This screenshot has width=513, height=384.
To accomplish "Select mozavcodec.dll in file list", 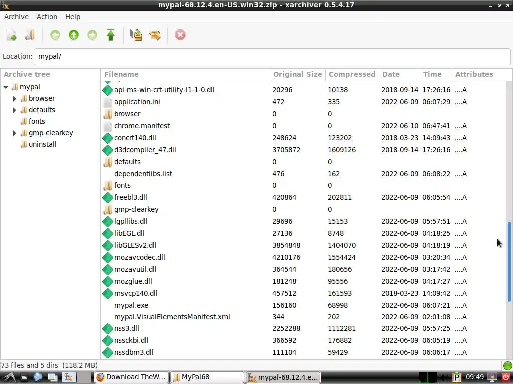I will click(x=139, y=257).
